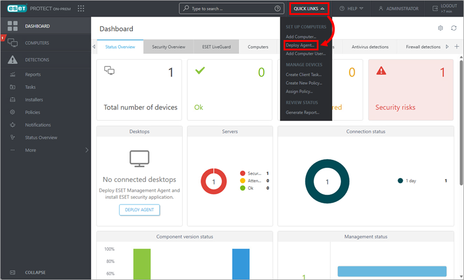This screenshot has width=464, height=280.
Task: Click the dashboard settings gear icon
Action: coord(441,28)
